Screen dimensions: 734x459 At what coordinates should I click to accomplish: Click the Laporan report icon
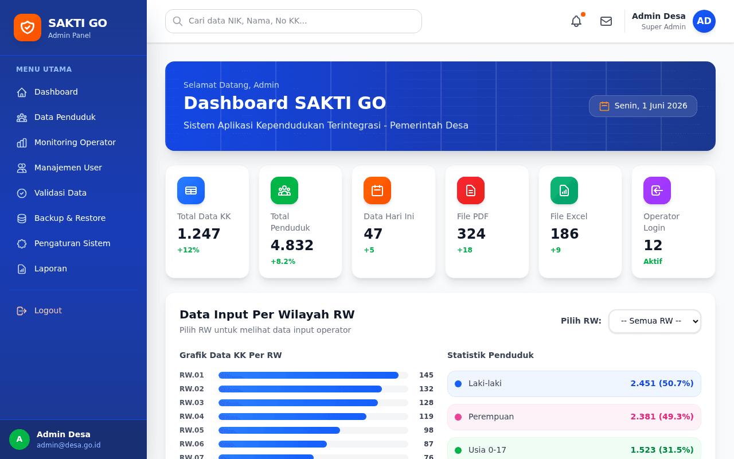click(x=22, y=269)
